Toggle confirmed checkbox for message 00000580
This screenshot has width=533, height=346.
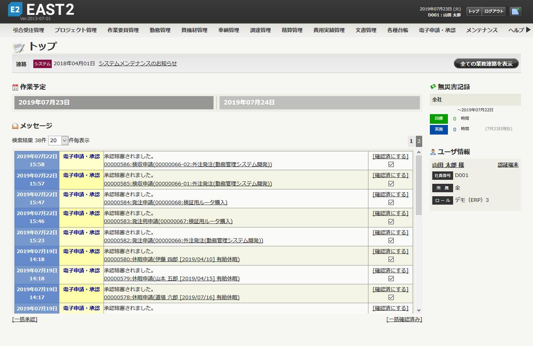(x=391, y=259)
